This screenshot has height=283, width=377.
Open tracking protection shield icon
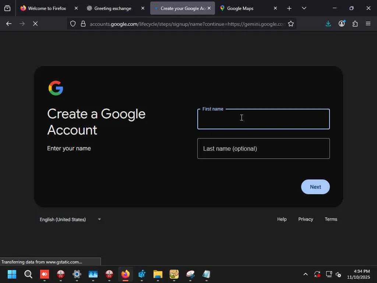pyautogui.click(x=73, y=24)
